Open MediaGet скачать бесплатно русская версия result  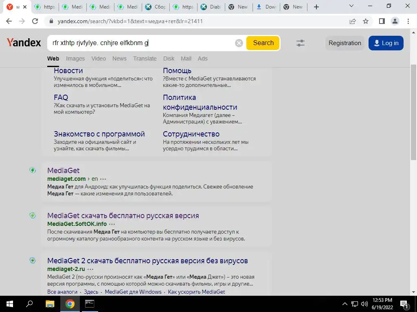click(123, 215)
